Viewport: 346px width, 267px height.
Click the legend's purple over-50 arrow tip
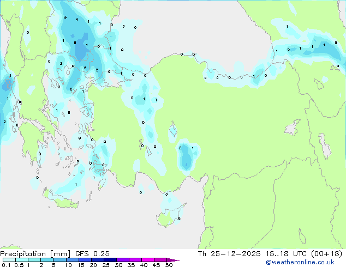[x=173, y=260]
